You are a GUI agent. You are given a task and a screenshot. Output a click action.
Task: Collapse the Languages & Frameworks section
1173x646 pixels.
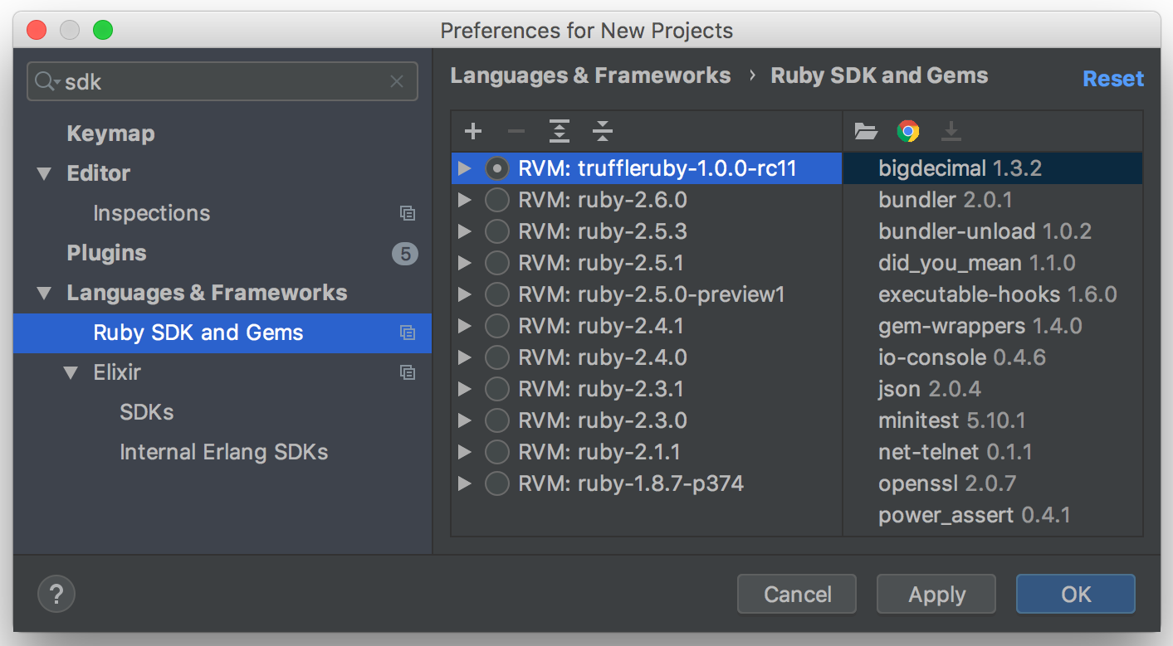point(43,294)
